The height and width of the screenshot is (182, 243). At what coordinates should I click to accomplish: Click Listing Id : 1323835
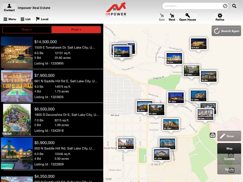click(x=49, y=97)
